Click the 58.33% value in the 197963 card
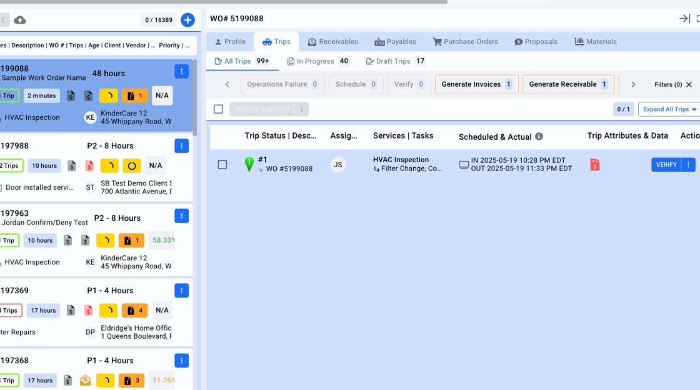This screenshot has width=700, height=390. pyautogui.click(x=163, y=240)
